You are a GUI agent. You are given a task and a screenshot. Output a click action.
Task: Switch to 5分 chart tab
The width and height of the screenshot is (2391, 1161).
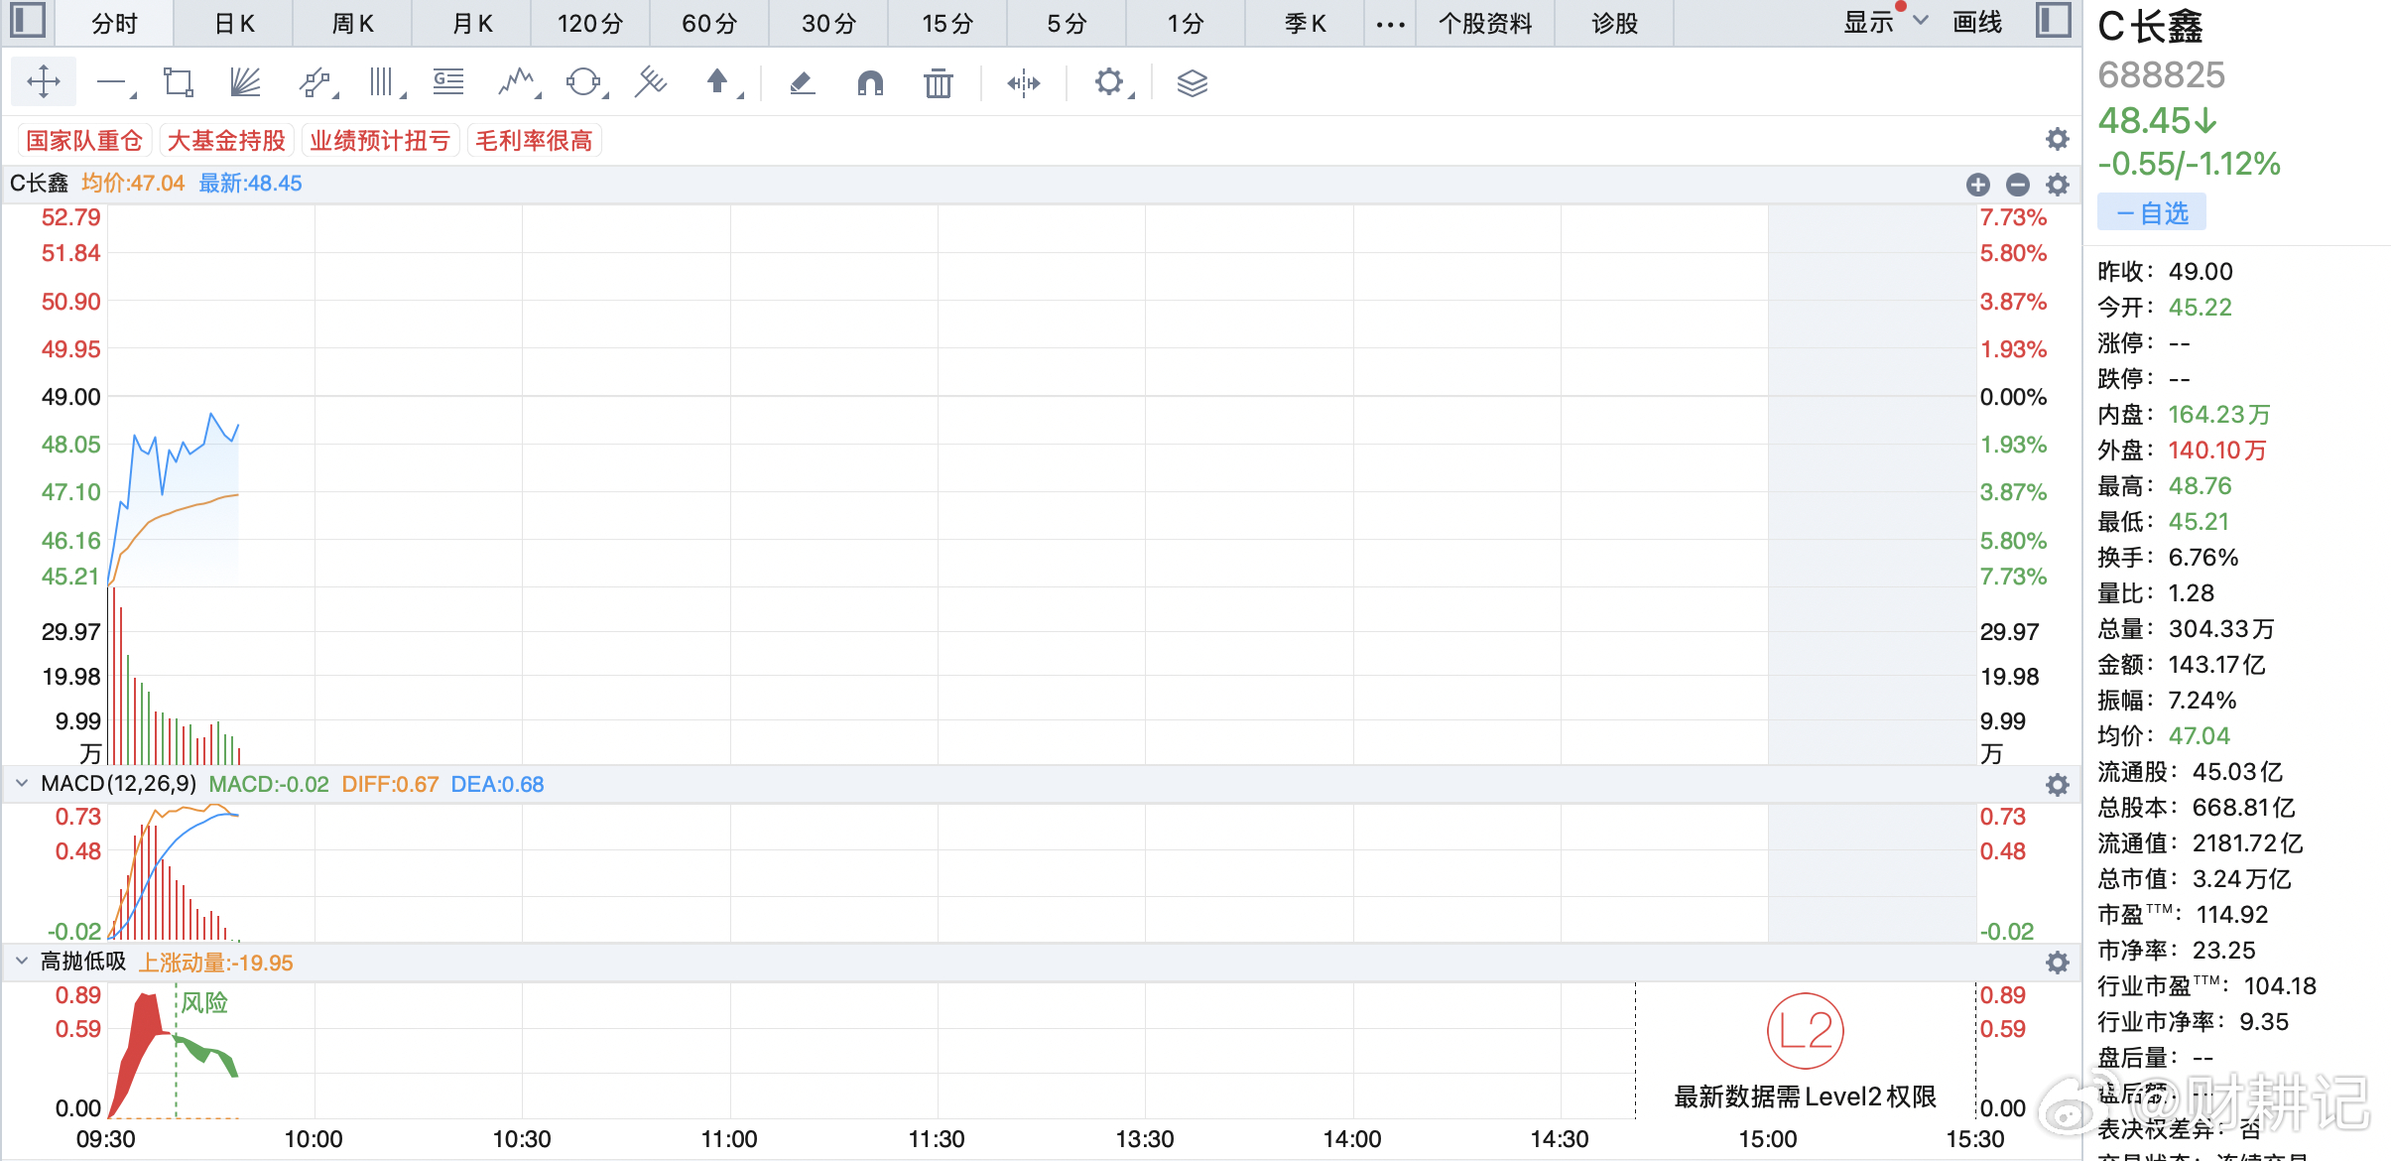[x=1067, y=24]
